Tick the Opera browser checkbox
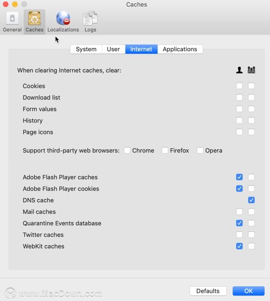The height and width of the screenshot is (301, 270). click(x=200, y=150)
